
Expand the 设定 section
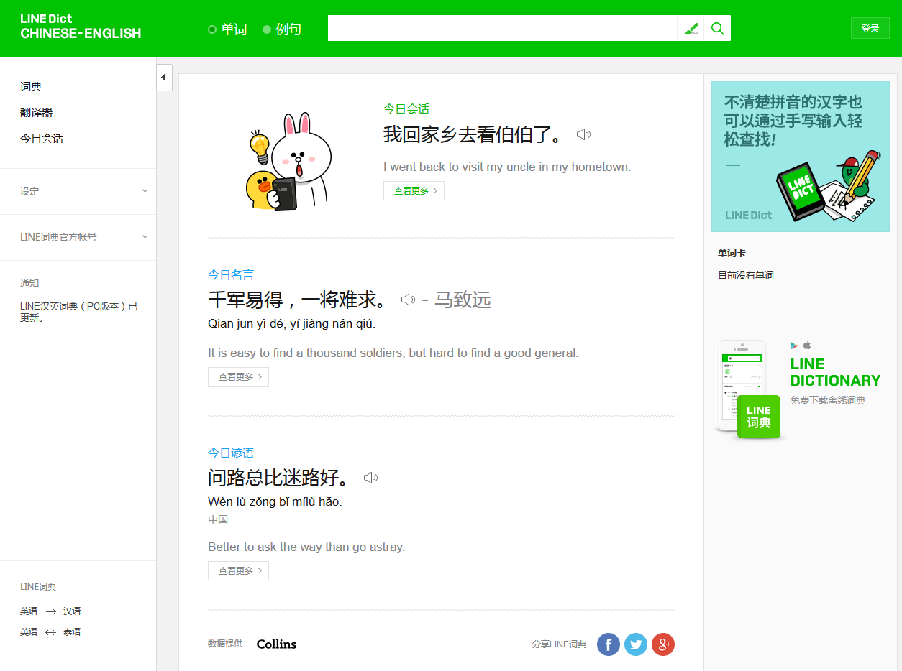(78, 191)
